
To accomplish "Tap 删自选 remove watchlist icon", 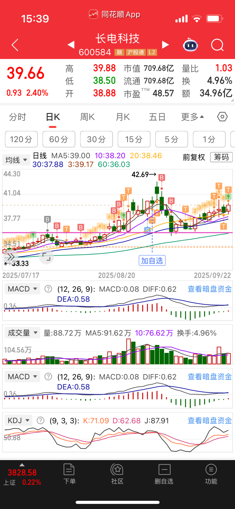I will tap(164, 474).
